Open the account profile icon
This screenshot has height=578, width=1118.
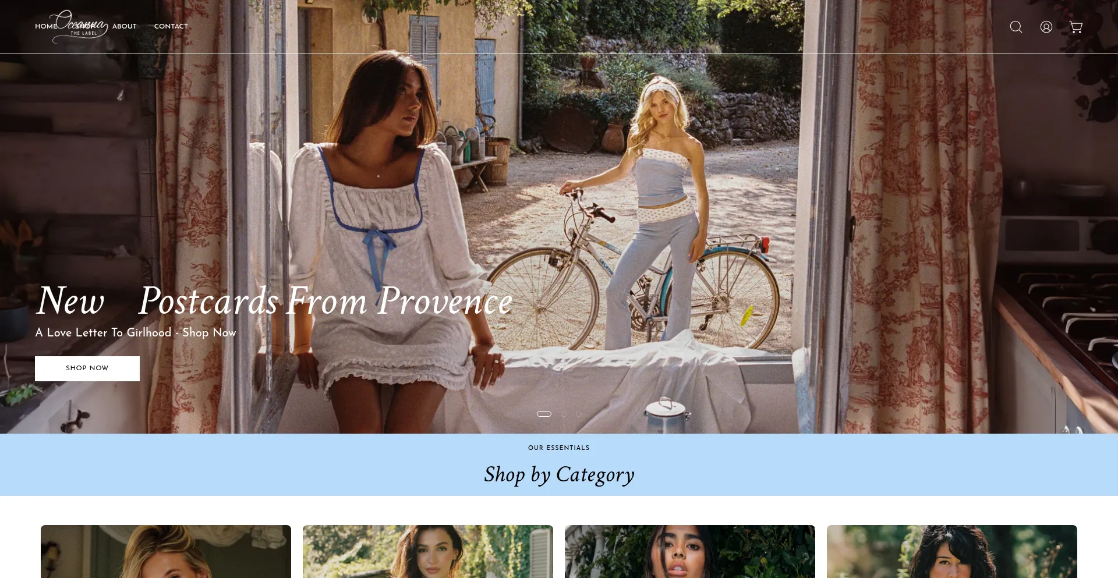(x=1046, y=27)
